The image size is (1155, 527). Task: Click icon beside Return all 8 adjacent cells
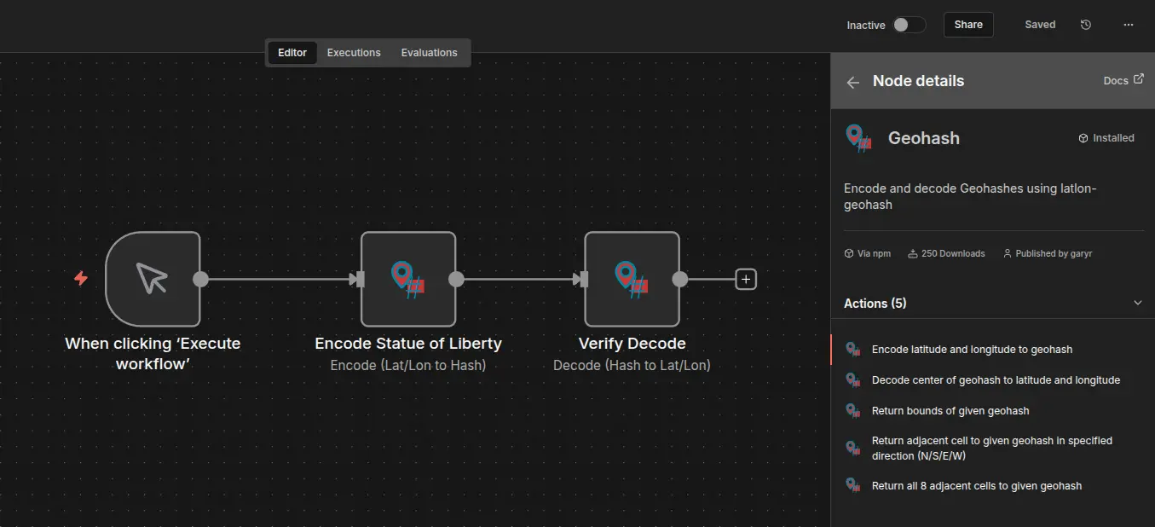[852, 485]
